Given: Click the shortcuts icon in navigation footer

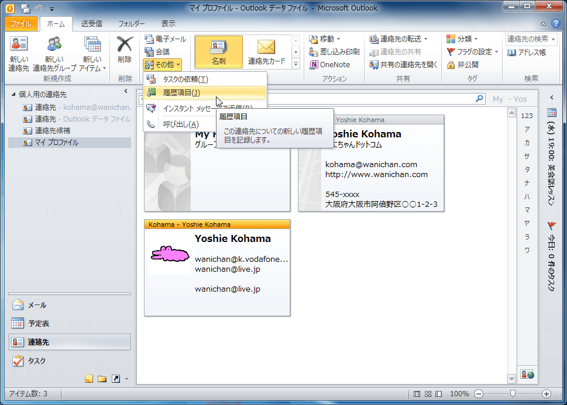Looking at the screenshot, I should point(116,379).
